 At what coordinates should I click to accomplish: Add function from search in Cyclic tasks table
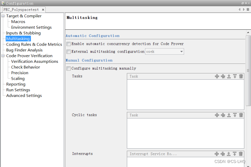pyautogui.click(x=223, y=115)
